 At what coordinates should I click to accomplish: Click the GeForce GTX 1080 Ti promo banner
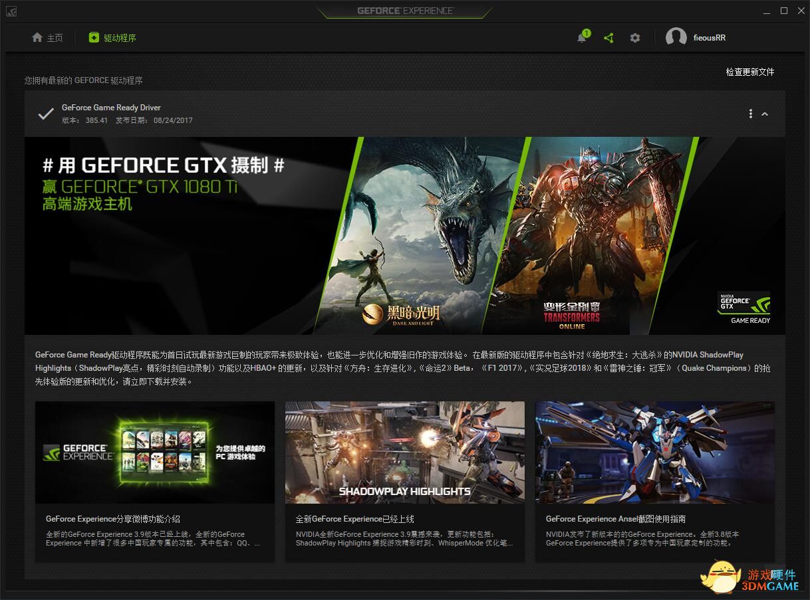[405, 236]
